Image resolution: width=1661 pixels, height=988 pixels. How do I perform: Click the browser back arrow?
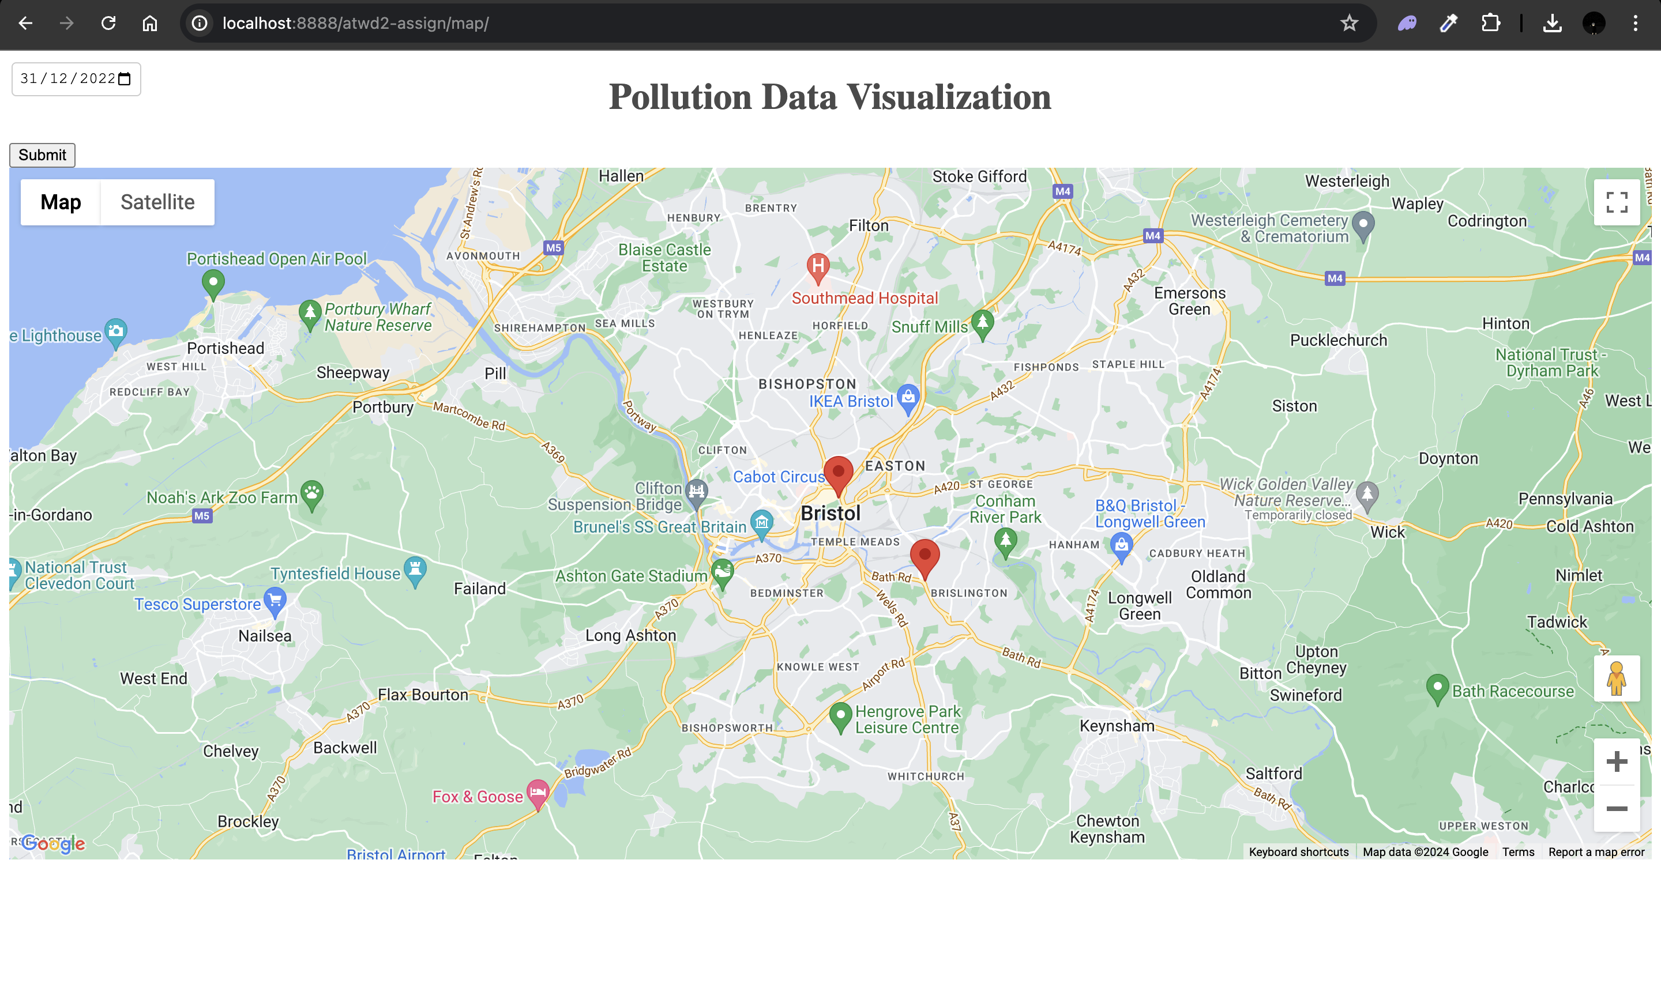pos(25,23)
